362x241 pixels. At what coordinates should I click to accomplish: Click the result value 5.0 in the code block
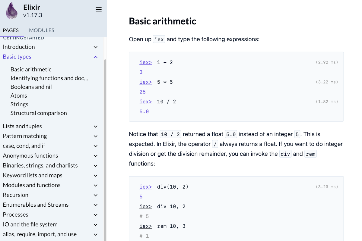click(x=144, y=111)
